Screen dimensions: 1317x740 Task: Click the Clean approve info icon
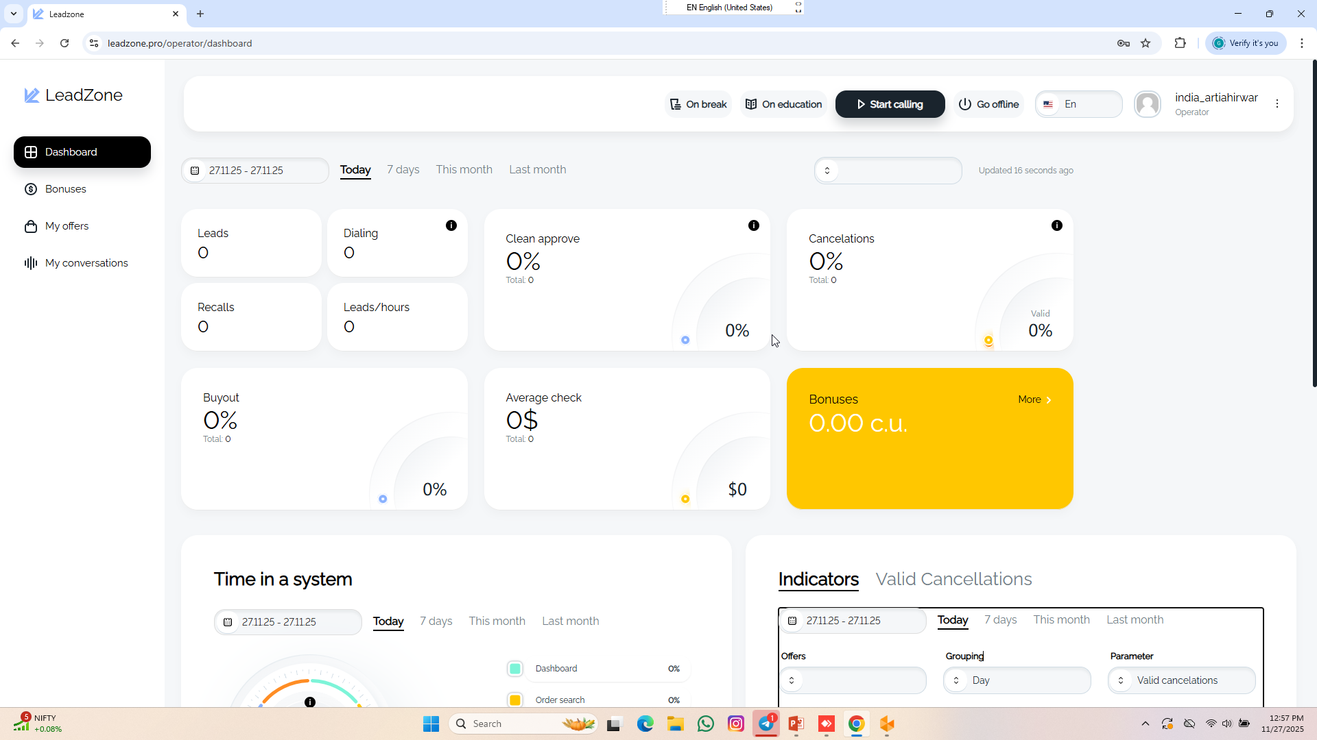(x=754, y=225)
